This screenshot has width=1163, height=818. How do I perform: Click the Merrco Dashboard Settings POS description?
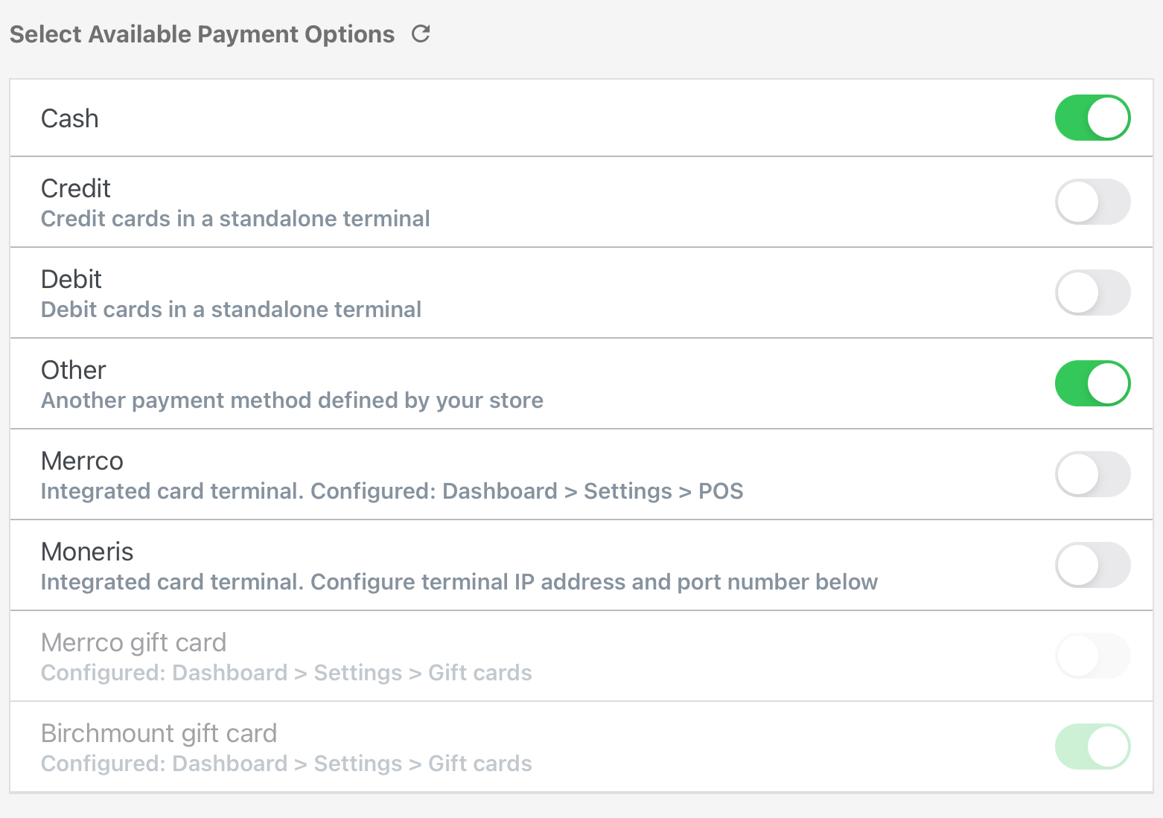(392, 491)
